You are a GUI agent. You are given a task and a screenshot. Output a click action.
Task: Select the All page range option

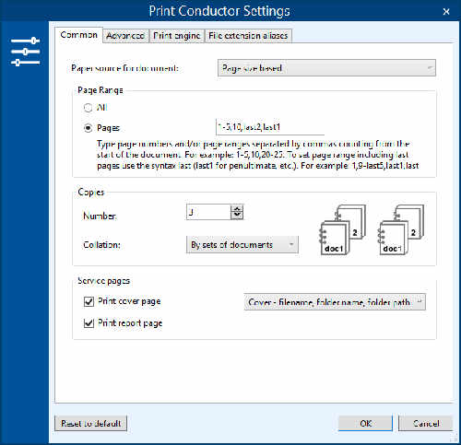click(89, 108)
